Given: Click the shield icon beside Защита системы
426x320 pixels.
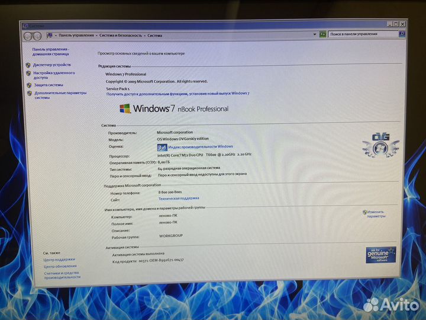Looking at the screenshot, I should [28, 85].
